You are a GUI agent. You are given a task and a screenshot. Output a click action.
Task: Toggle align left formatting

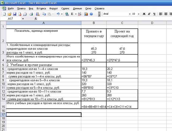[161, 14]
